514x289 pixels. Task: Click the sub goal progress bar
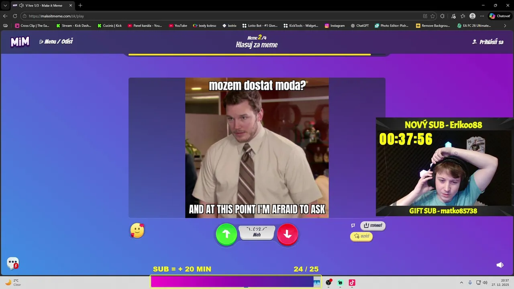click(x=236, y=282)
